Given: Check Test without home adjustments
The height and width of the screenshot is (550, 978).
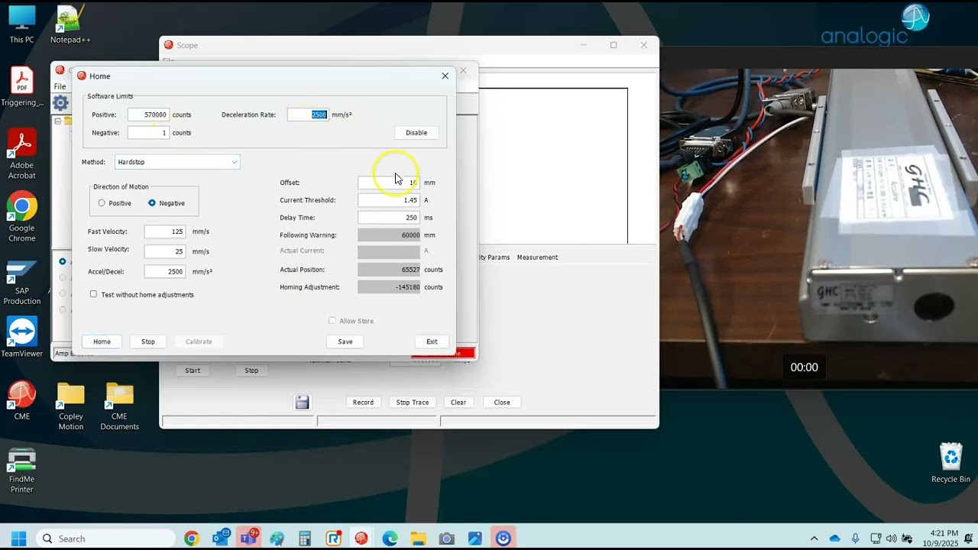Looking at the screenshot, I should coord(94,294).
